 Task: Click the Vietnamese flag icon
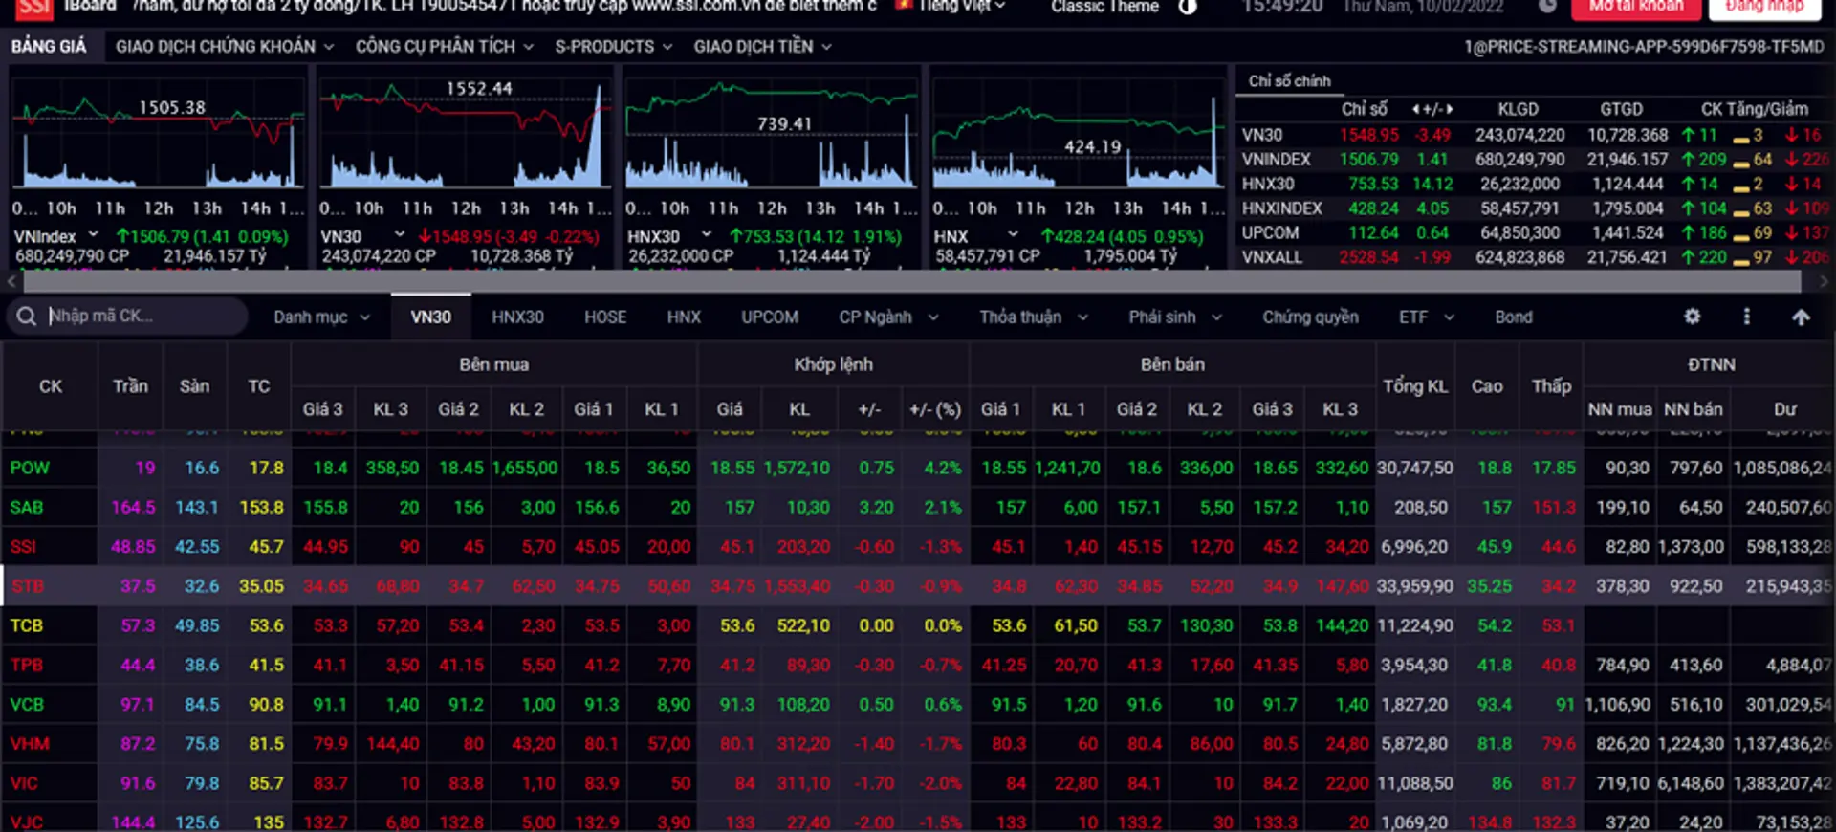click(903, 6)
